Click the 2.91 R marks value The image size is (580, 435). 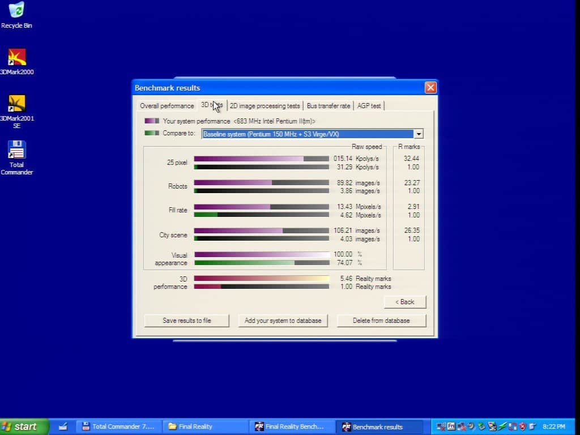tap(413, 207)
